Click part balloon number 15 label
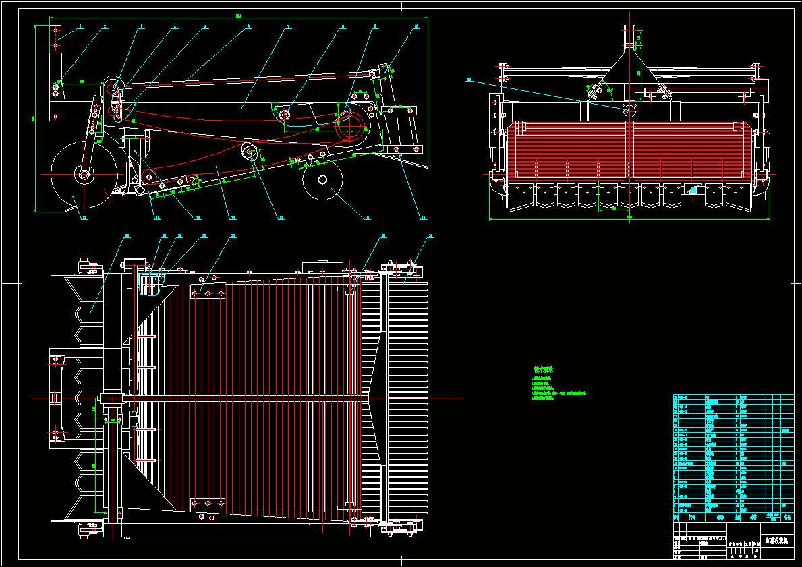The width and height of the screenshot is (802, 567). 198,218
